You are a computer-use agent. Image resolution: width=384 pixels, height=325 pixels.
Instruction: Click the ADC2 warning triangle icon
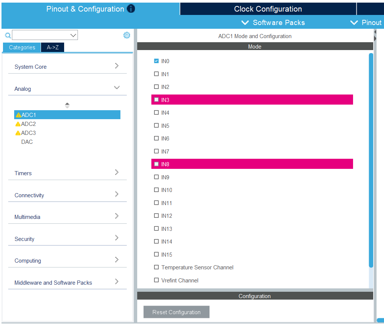click(x=18, y=124)
